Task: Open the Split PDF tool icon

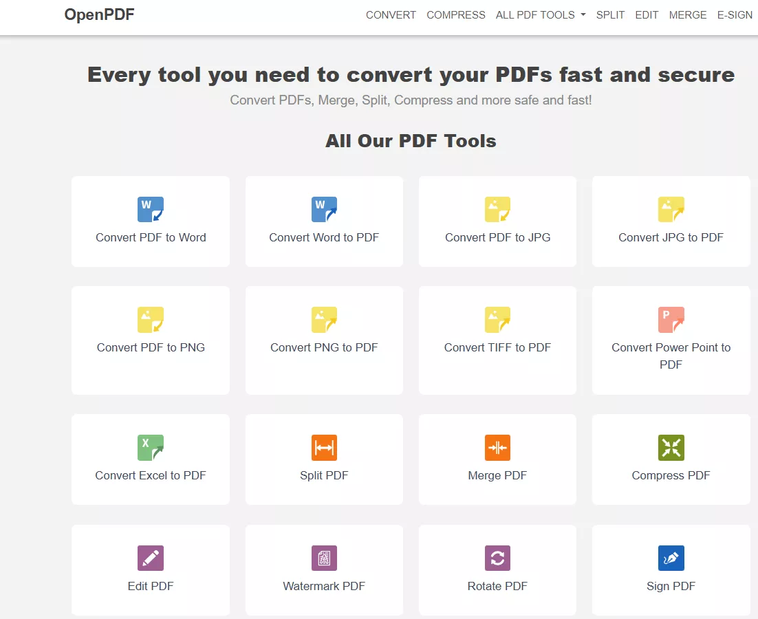Action: point(323,447)
